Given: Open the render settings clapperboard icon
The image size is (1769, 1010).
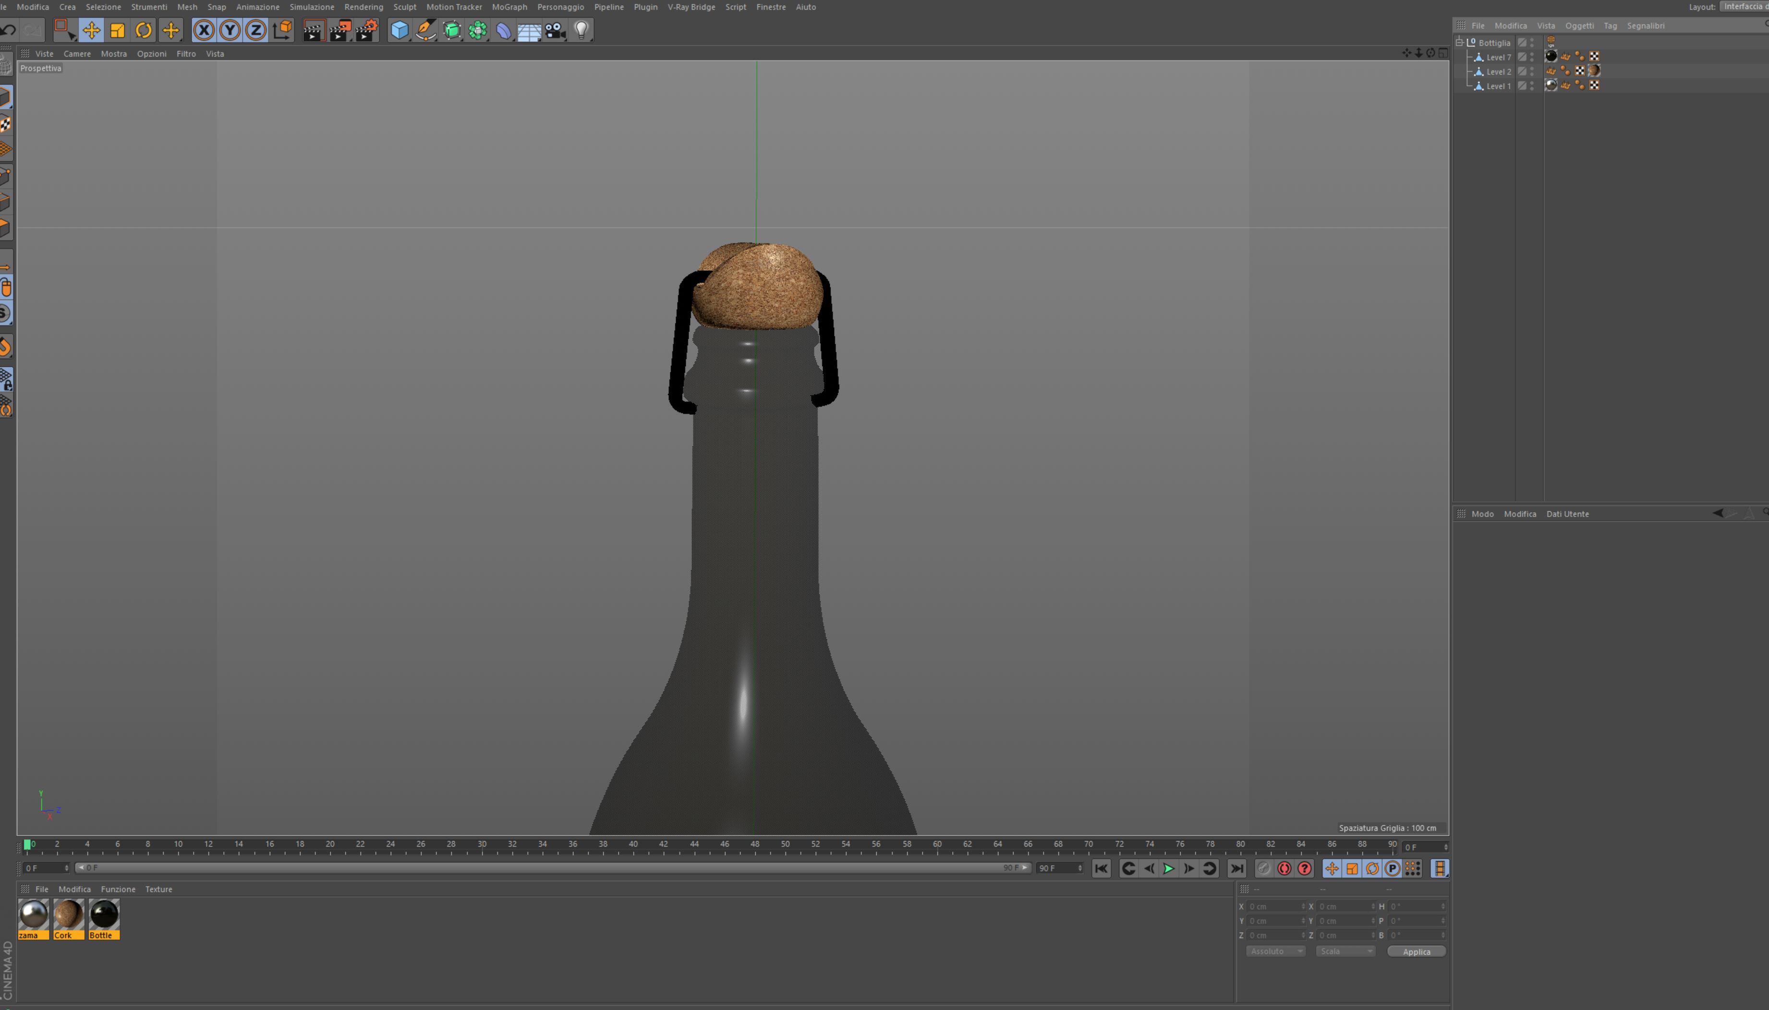Looking at the screenshot, I should click(366, 30).
